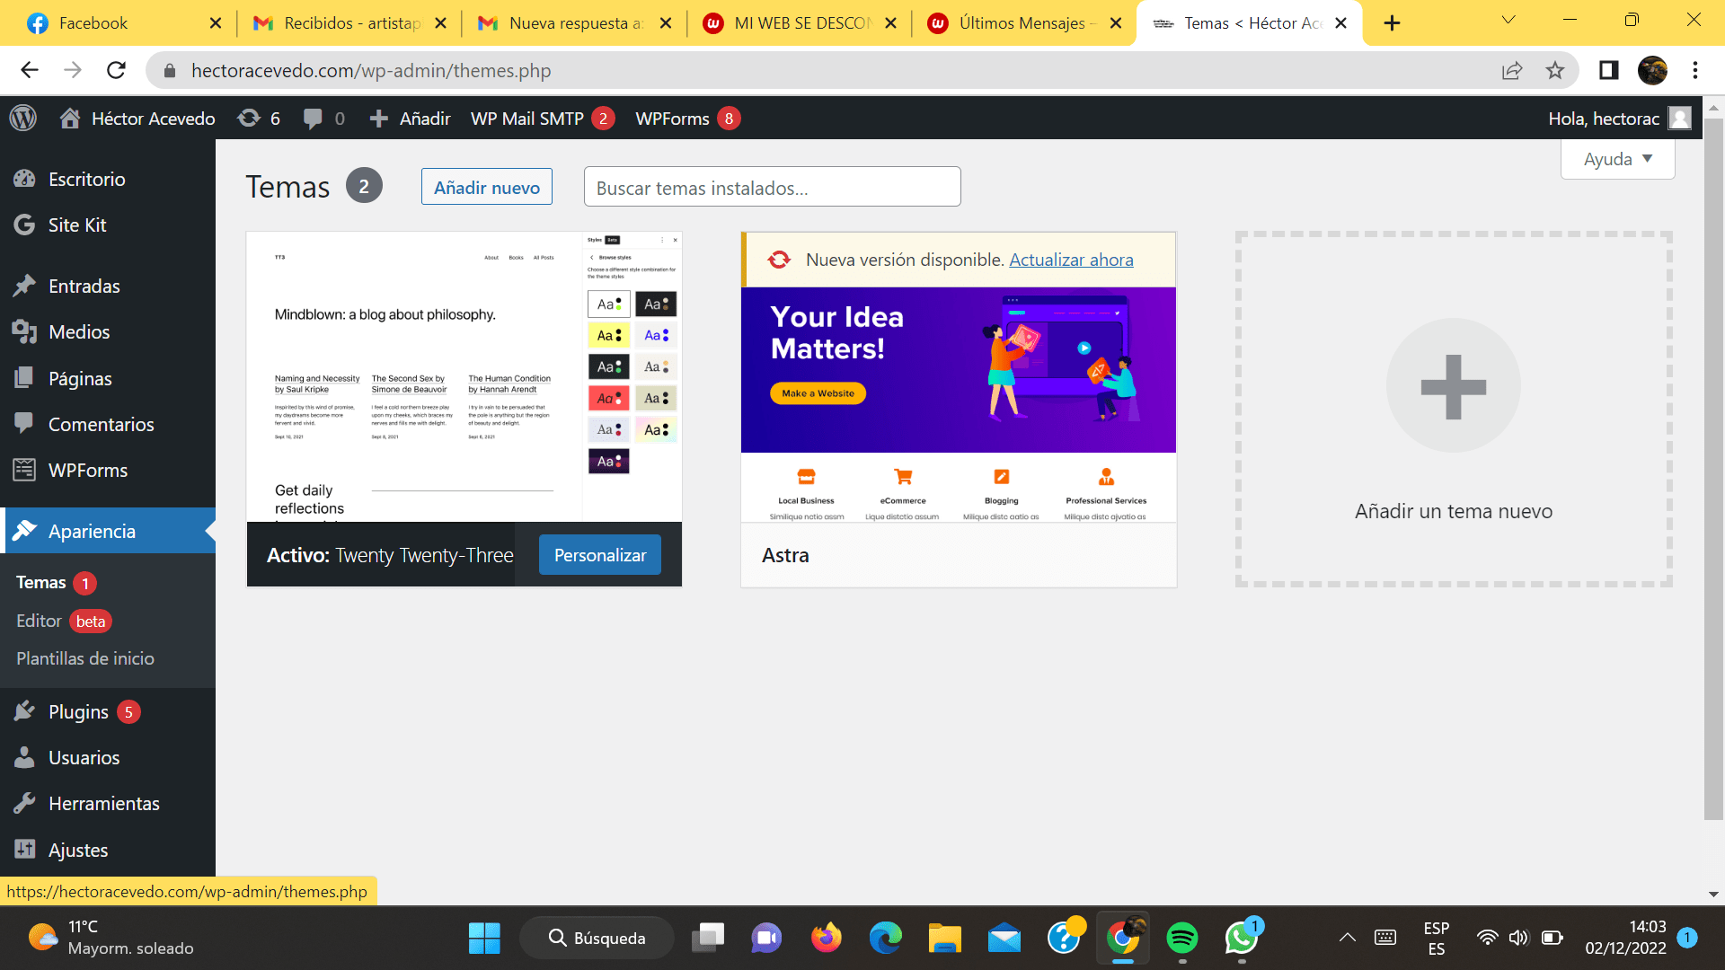The width and height of the screenshot is (1725, 970).
Task: Click address bar URL field
Action: click(x=818, y=70)
